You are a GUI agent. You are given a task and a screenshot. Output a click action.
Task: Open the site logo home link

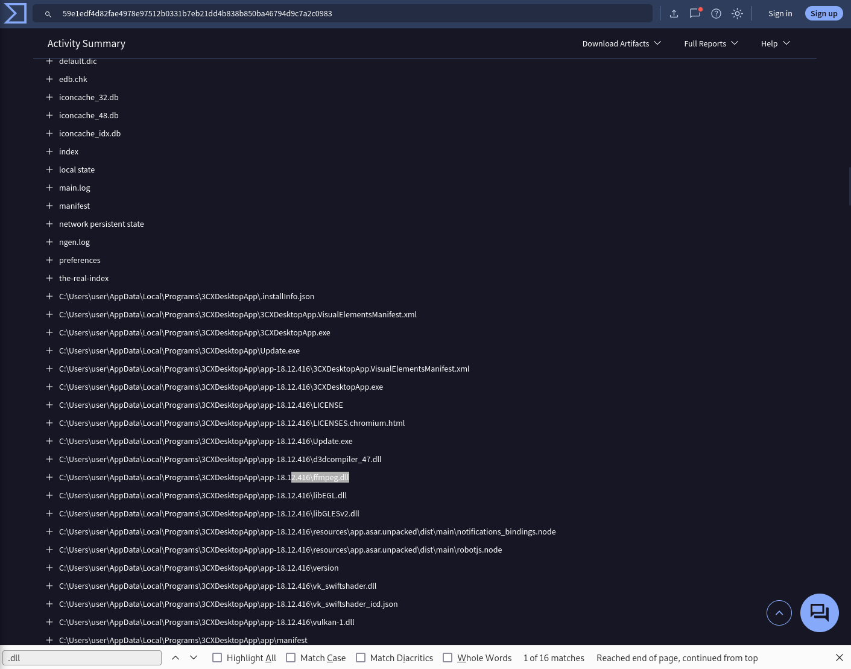pos(15,13)
